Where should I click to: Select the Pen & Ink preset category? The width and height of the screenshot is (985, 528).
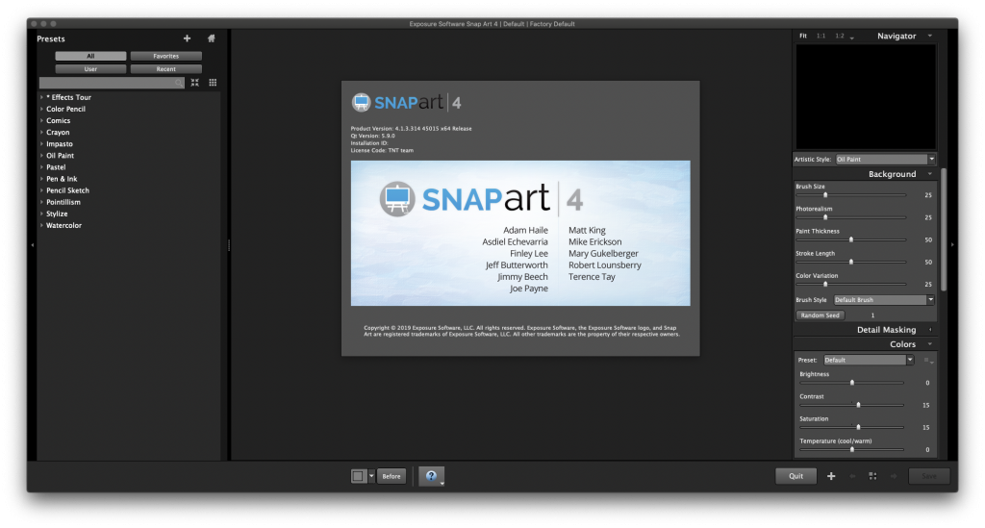click(62, 179)
